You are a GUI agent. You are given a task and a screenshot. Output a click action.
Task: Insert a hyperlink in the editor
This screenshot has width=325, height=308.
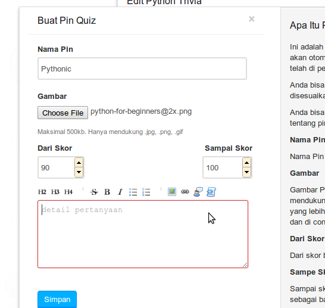point(185,192)
